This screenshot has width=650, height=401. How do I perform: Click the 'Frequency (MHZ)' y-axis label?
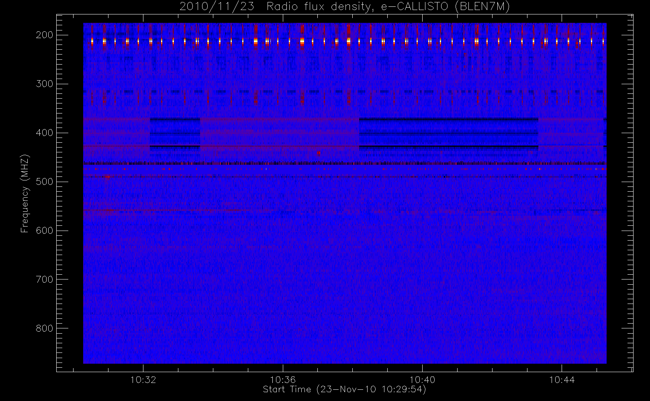coord(25,193)
